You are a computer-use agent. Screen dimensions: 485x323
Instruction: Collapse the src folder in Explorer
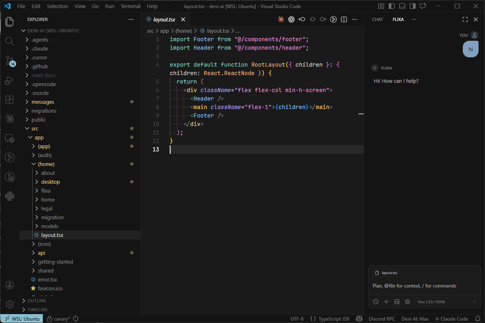(x=35, y=128)
